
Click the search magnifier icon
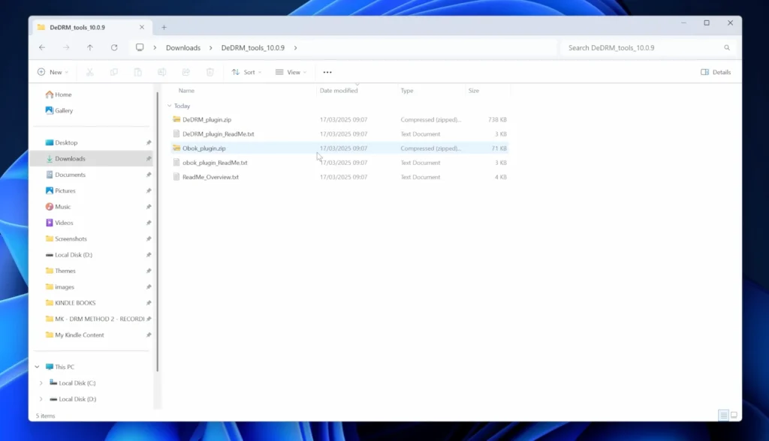727,47
